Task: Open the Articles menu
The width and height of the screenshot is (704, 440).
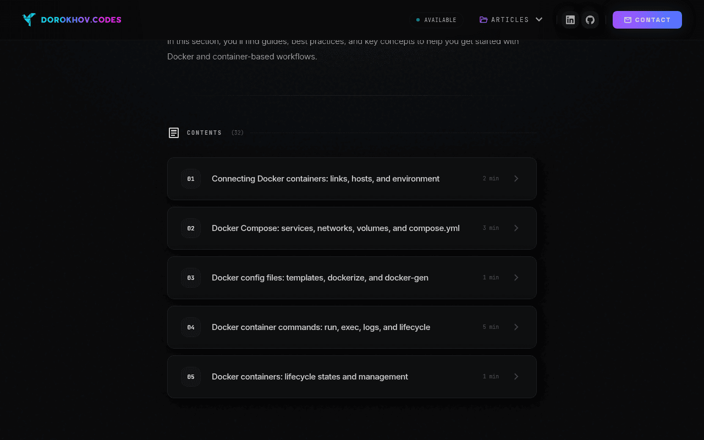Action: click(x=511, y=20)
